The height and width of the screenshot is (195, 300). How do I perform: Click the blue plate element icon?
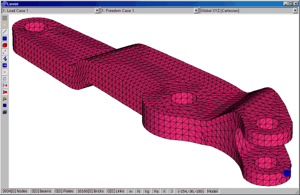[4, 38]
